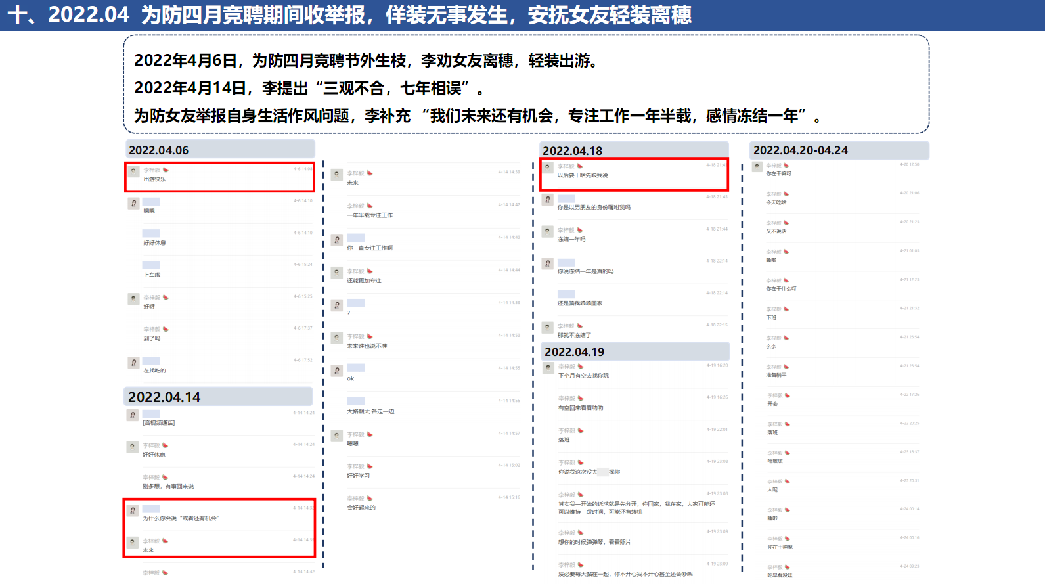The height and width of the screenshot is (584, 1045).
Task: Select the '2022.04.19' date header
Action: point(636,351)
